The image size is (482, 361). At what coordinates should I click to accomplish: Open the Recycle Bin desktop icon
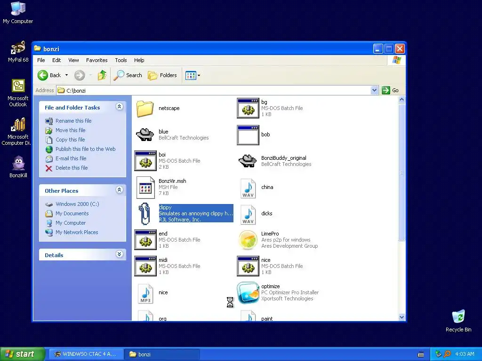point(458,321)
